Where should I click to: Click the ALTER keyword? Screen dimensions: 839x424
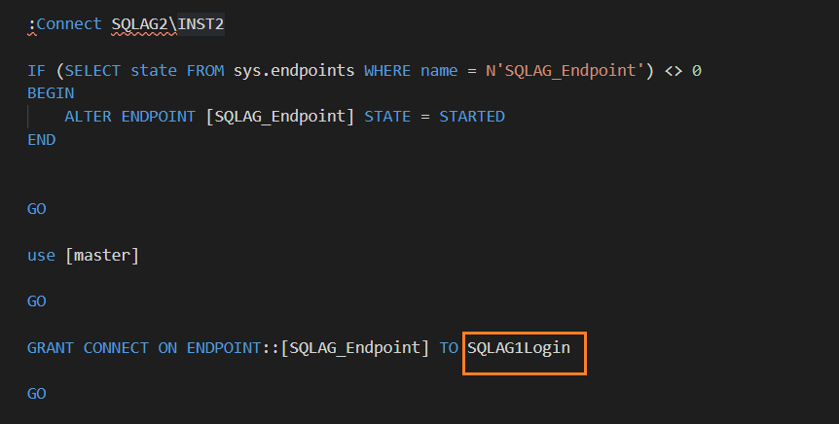tap(88, 117)
